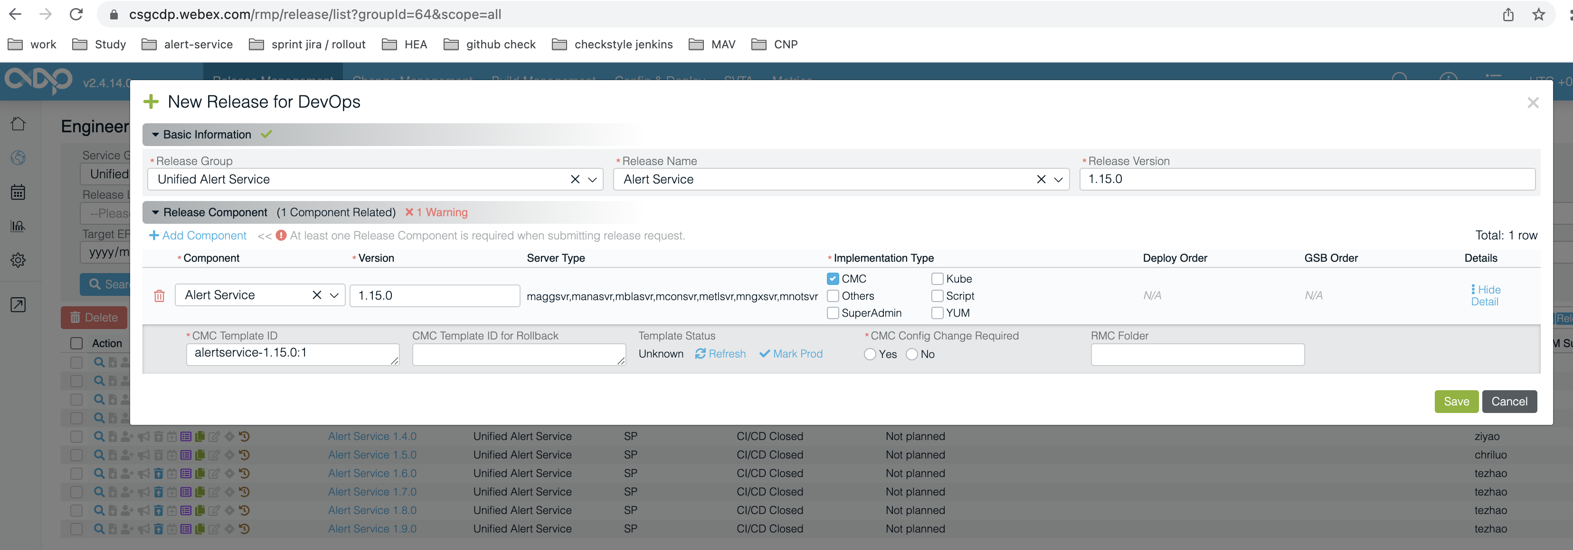Click calendar-plus icon for Alert Service 1.6.0

(172, 473)
